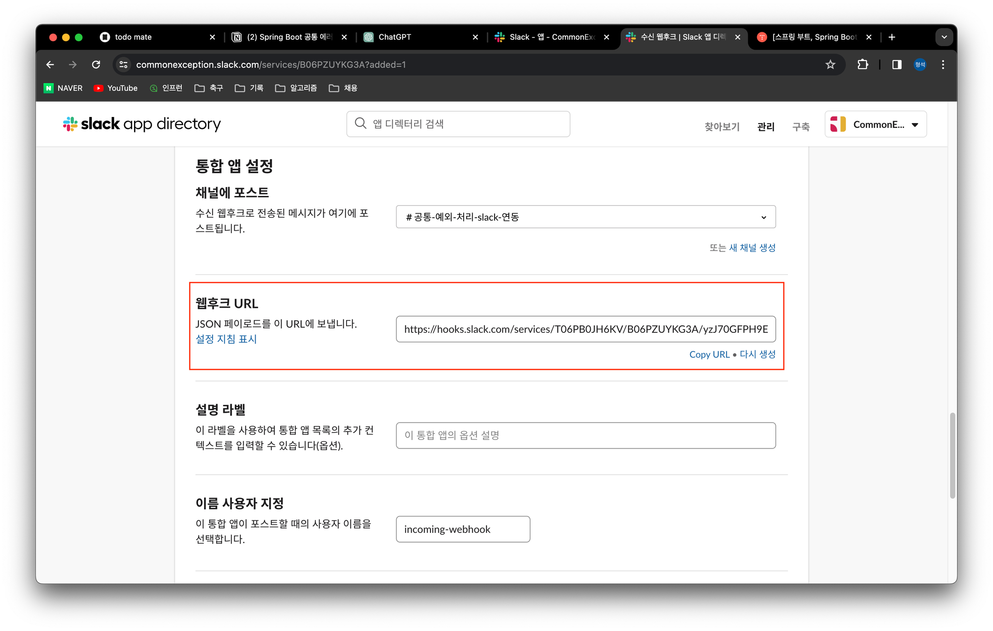Open the Chrome profile avatar

click(920, 64)
